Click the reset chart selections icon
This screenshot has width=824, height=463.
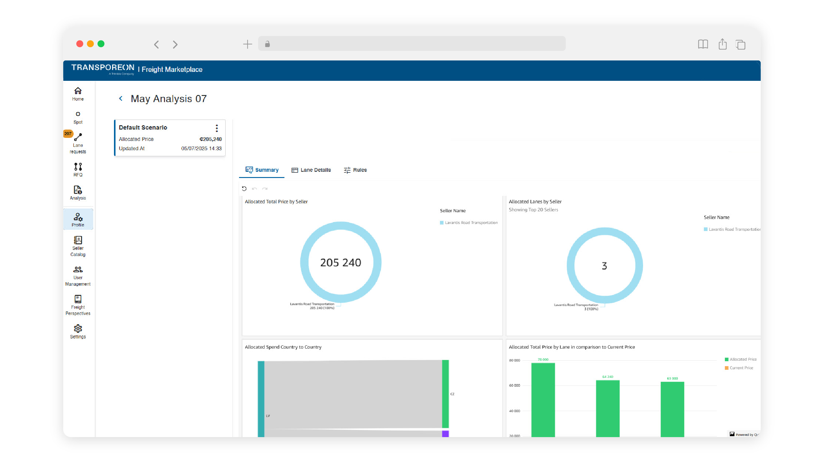(244, 188)
